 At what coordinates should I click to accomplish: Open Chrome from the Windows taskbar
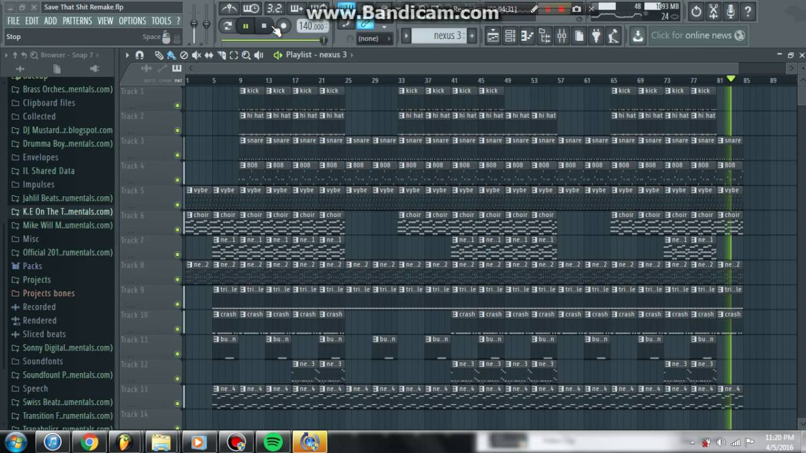tap(89, 442)
